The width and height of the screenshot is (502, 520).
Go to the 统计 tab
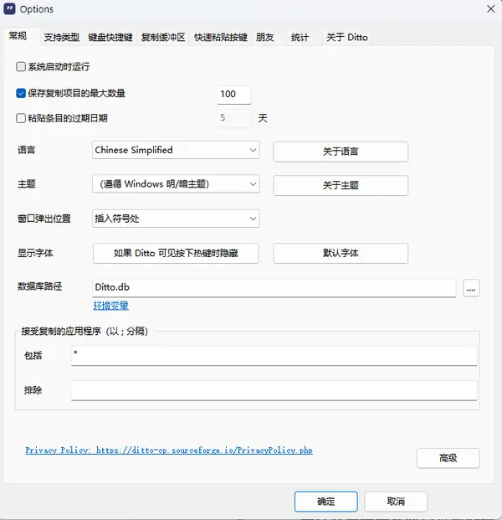[300, 37]
